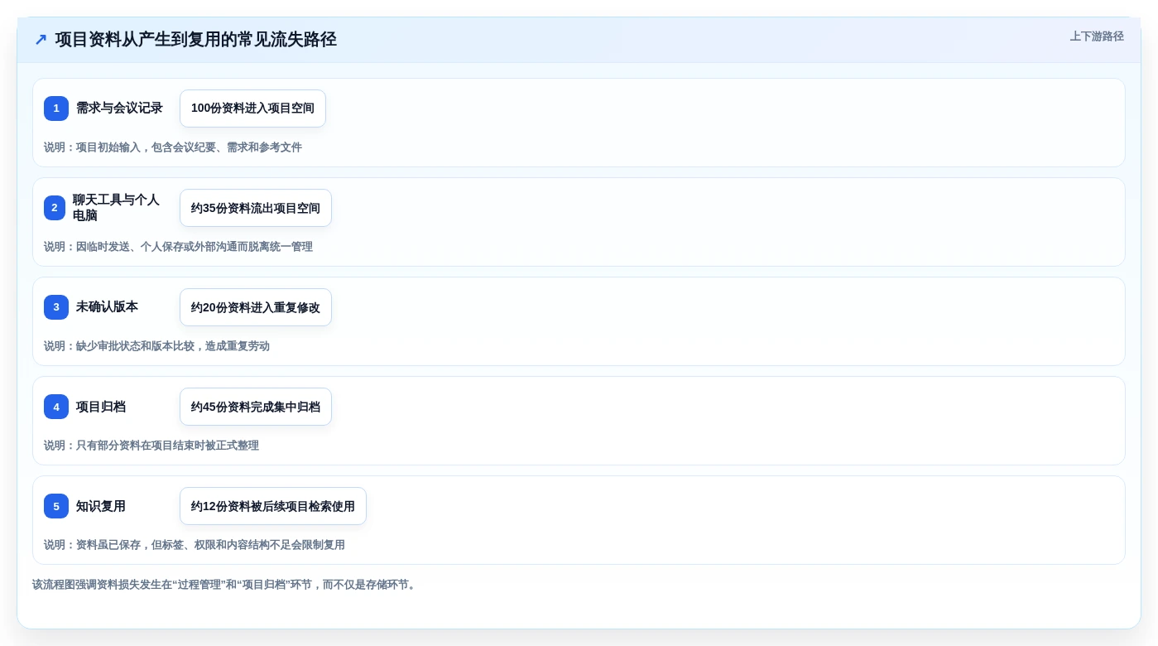Click the 约20份资料进入重复修改 chip
The width and height of the screenshot is (1158, 646).
point(256,307)
